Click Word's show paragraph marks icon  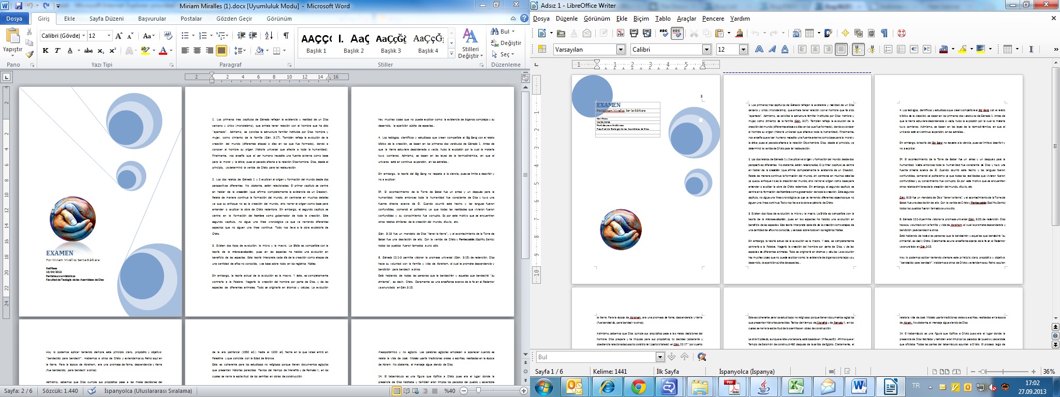(286, 36)
